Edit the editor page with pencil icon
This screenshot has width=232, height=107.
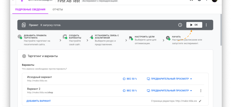(x=200, y=101)
